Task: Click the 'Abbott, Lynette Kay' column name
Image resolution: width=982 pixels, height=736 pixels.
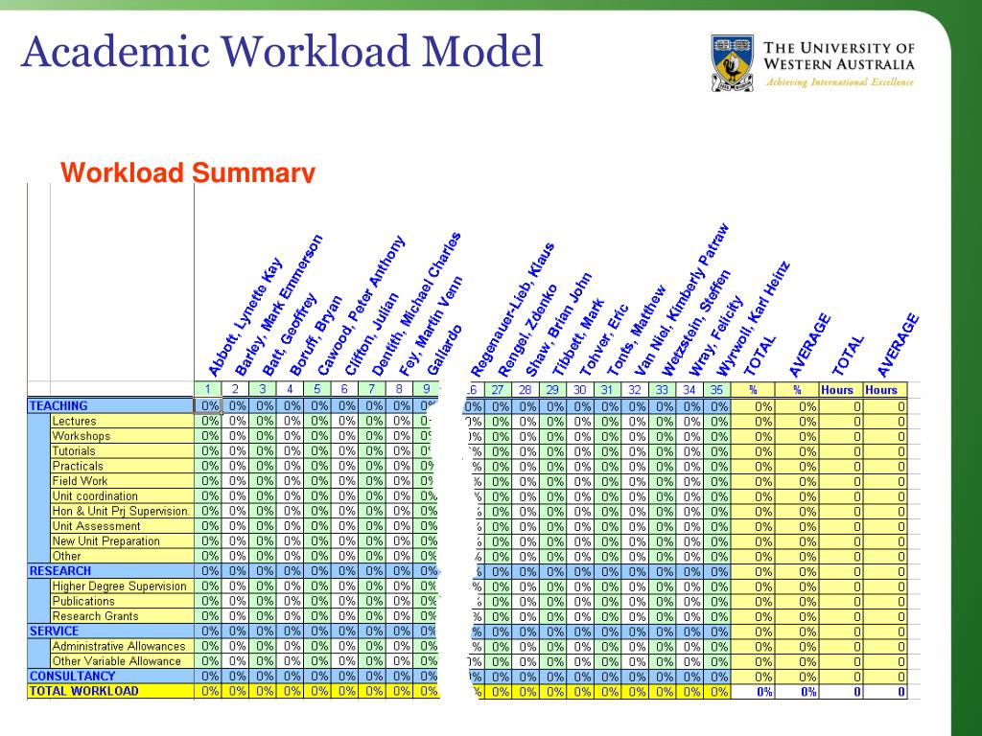Action: tap(245, 317)
